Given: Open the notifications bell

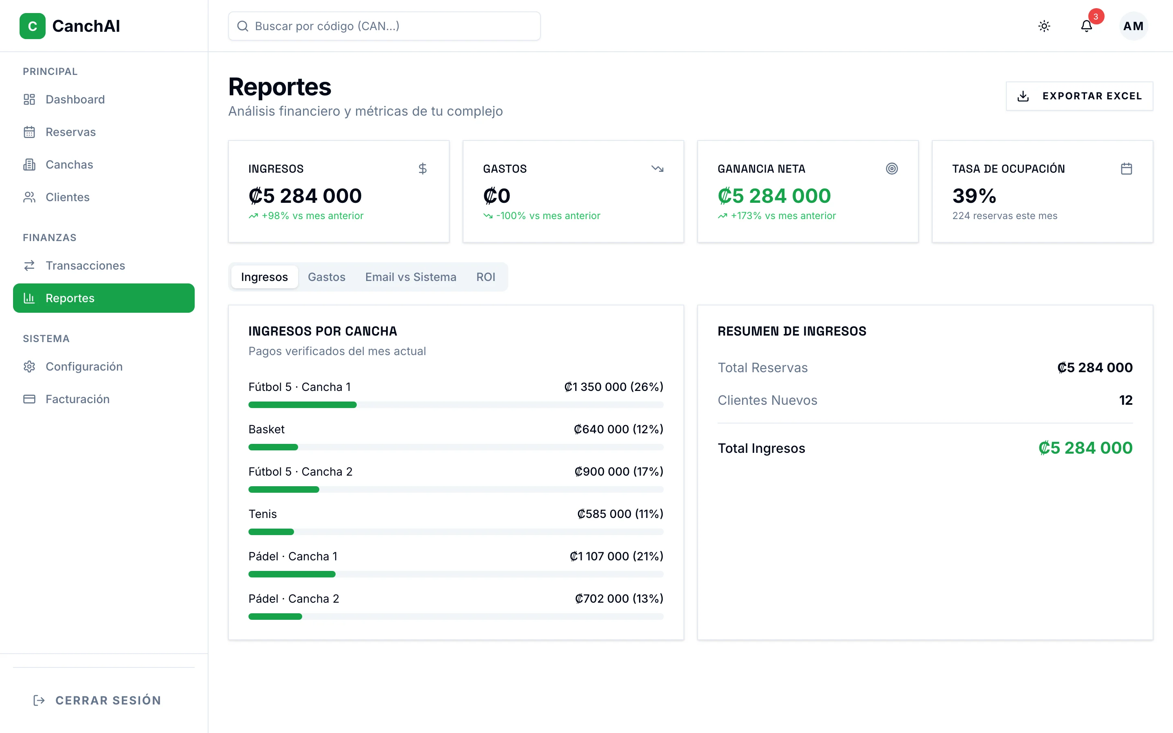Looking at the screenshot, I should [1086, 26].
